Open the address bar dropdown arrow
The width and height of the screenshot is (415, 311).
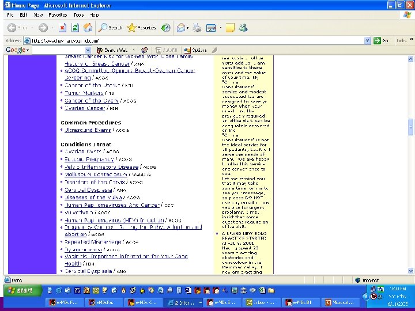coord(367,40)
